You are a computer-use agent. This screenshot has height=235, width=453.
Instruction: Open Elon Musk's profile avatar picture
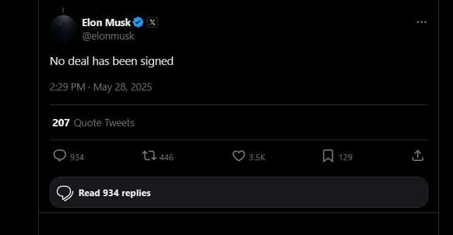[x=63, y=29]
